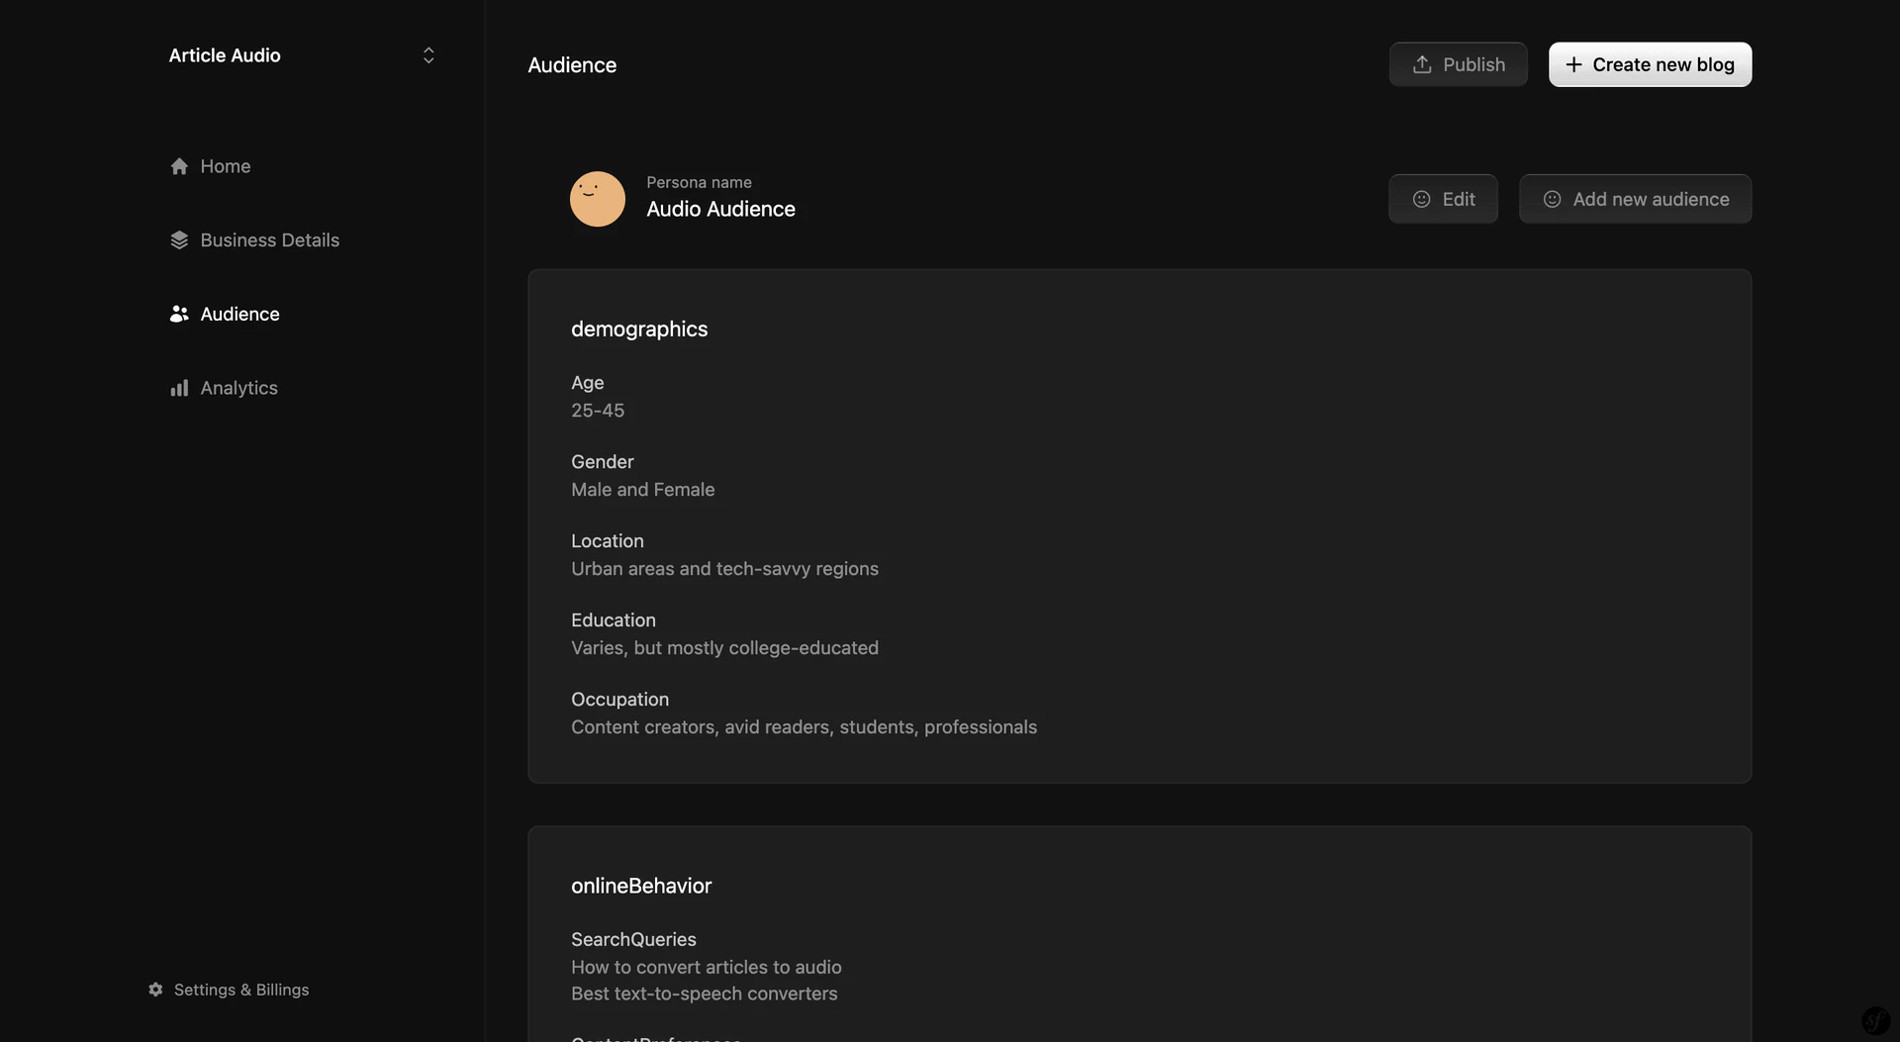Click the upload icon on Publish button
The image size is (1900, 1042).
coord(1422,63)
